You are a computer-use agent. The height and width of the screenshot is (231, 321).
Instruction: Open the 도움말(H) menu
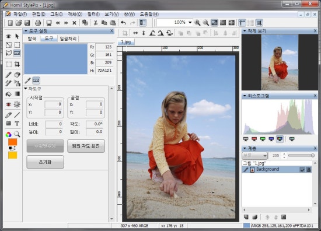tap(149, 14)
